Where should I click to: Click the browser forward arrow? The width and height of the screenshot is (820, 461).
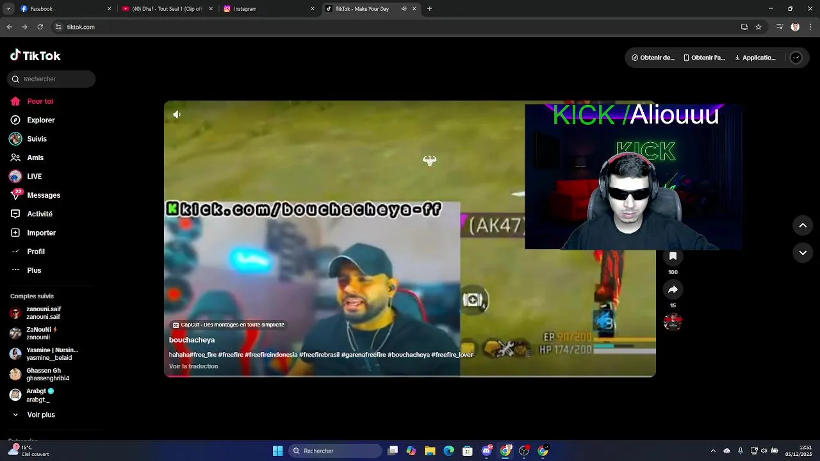tap(24, 27)
